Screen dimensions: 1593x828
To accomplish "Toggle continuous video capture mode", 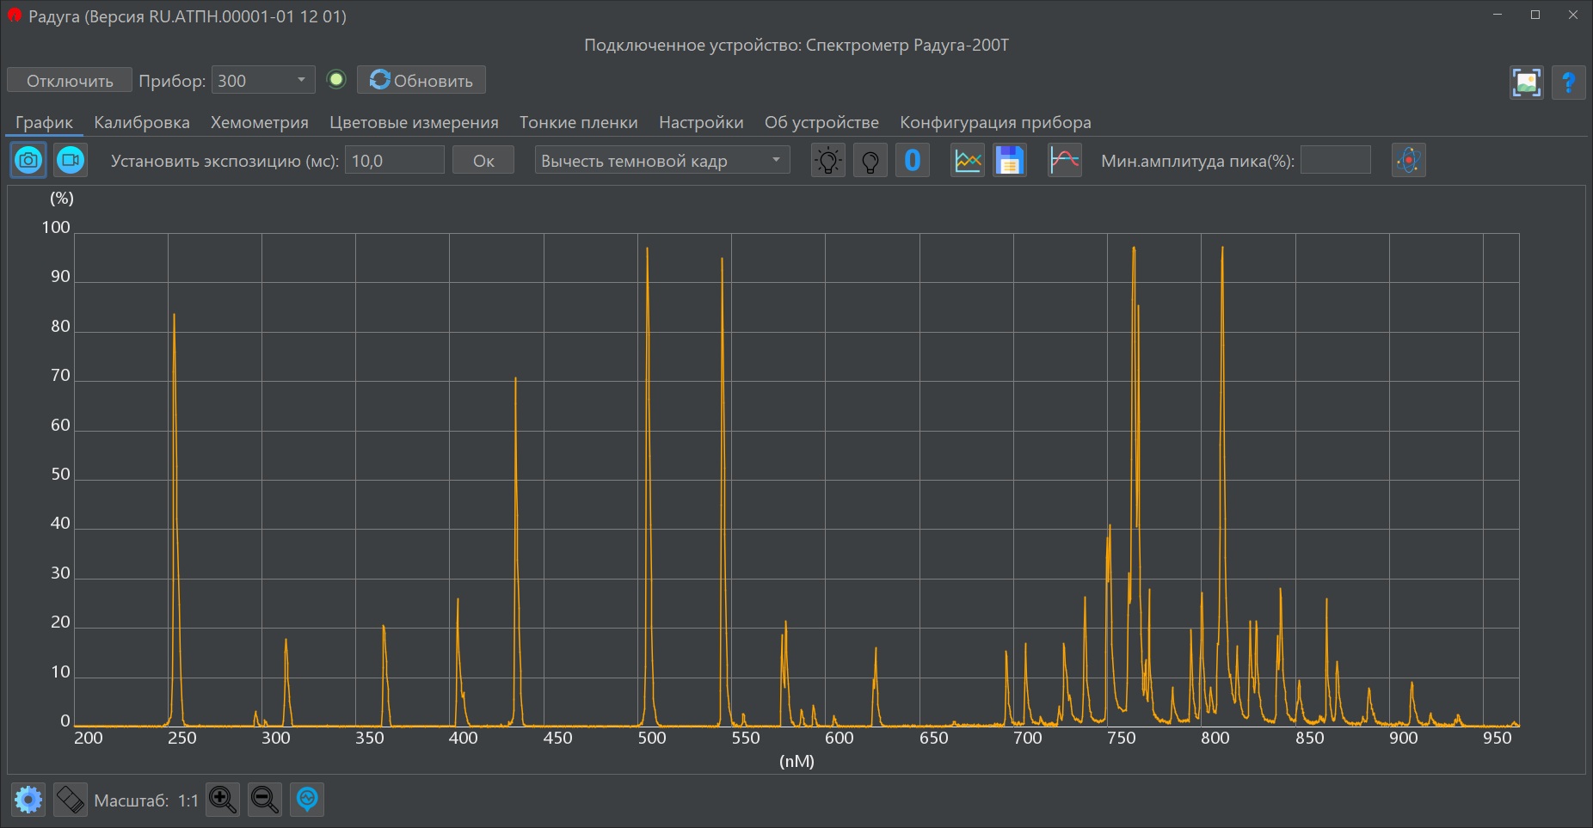I will (x=71, y=161).
